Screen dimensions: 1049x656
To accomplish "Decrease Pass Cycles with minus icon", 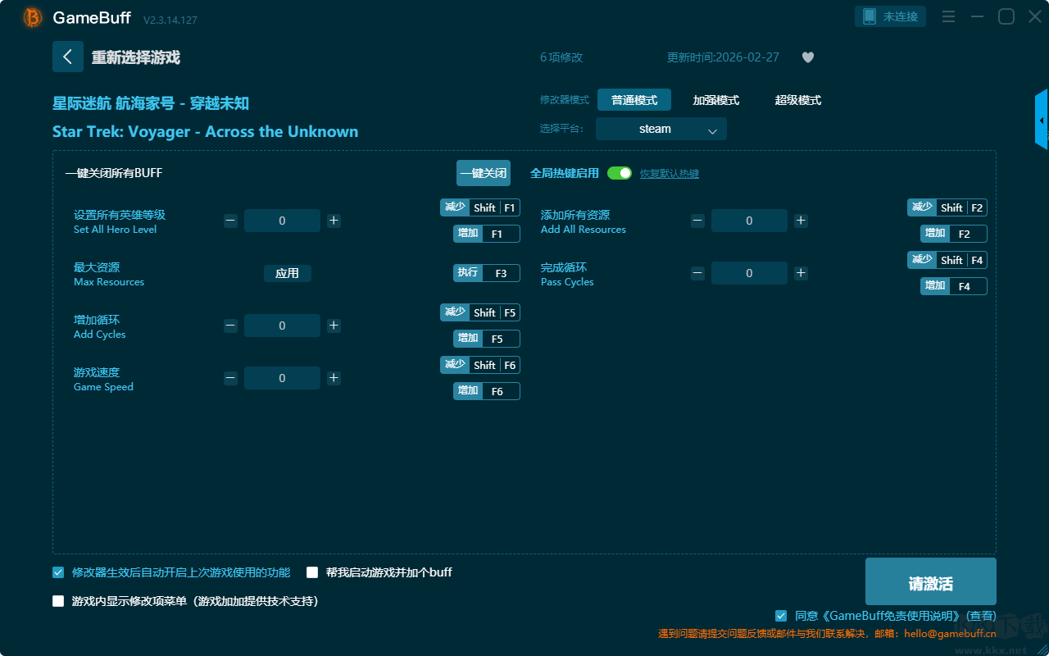I will coord(697,273).
